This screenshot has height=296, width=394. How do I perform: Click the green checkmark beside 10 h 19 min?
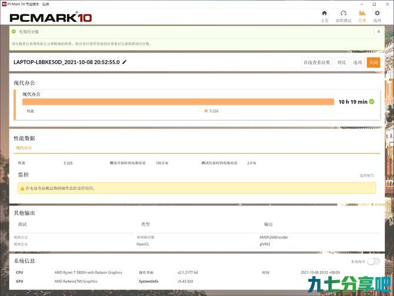(x=372, y=102)
